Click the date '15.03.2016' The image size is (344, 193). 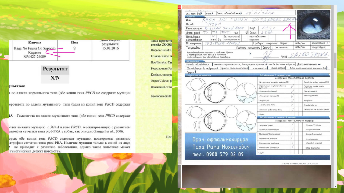[x=110, y=48]
